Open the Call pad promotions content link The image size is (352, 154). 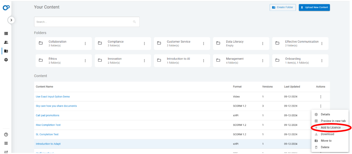47,115
